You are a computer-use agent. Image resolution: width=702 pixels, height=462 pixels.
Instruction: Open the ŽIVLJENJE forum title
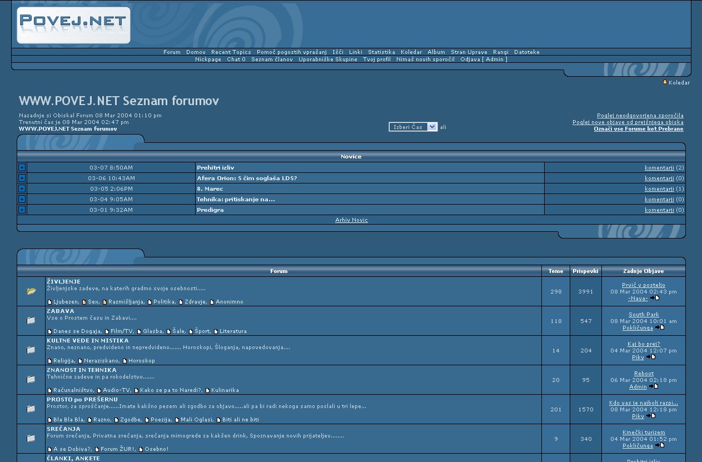[x=64, y=282]
